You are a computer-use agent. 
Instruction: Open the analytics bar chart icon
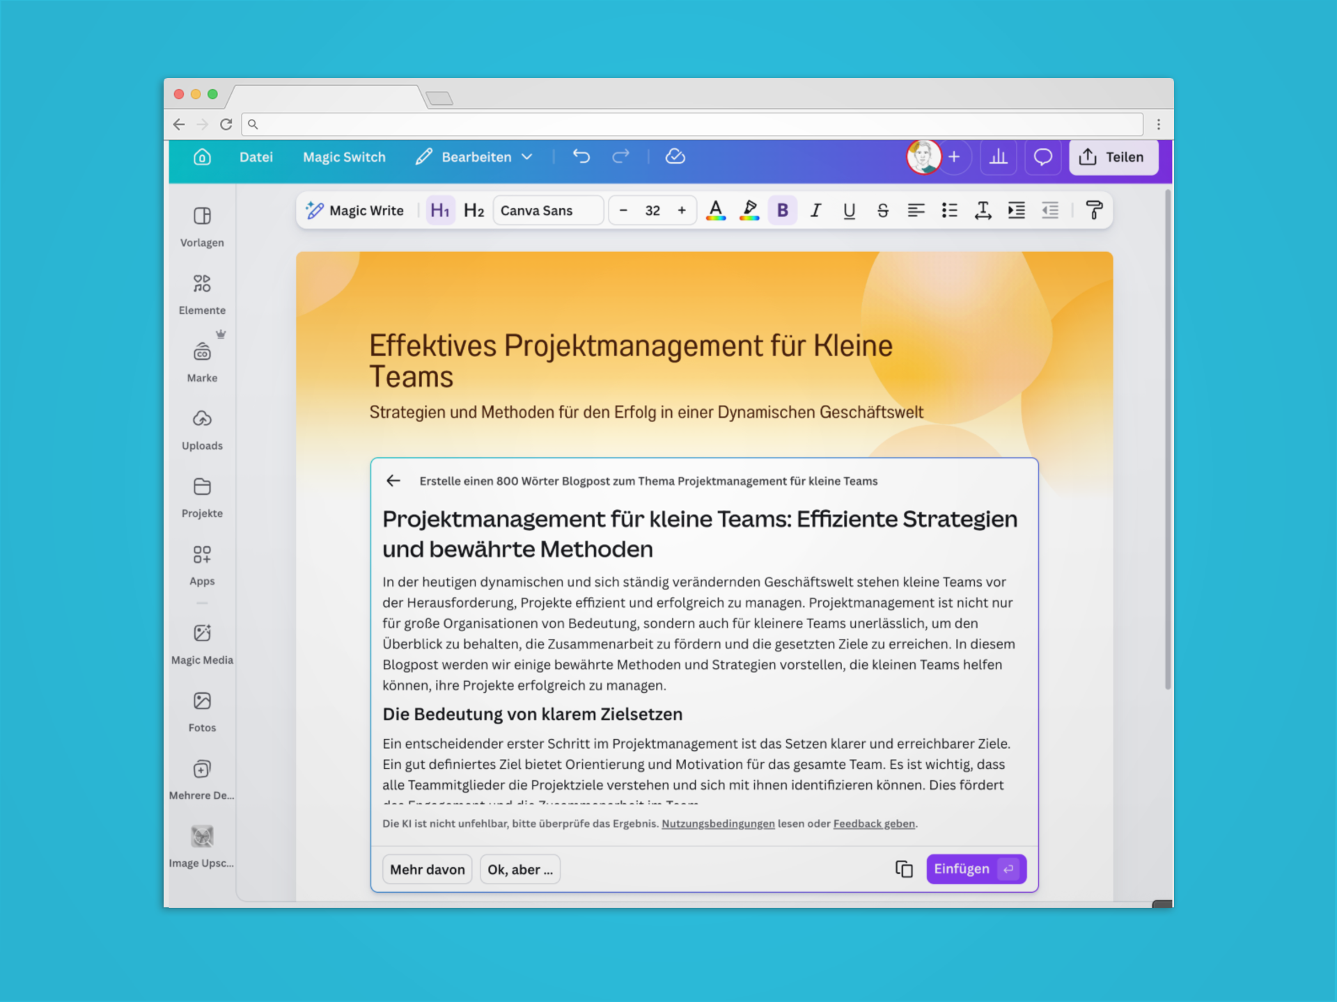coord(998,157)
